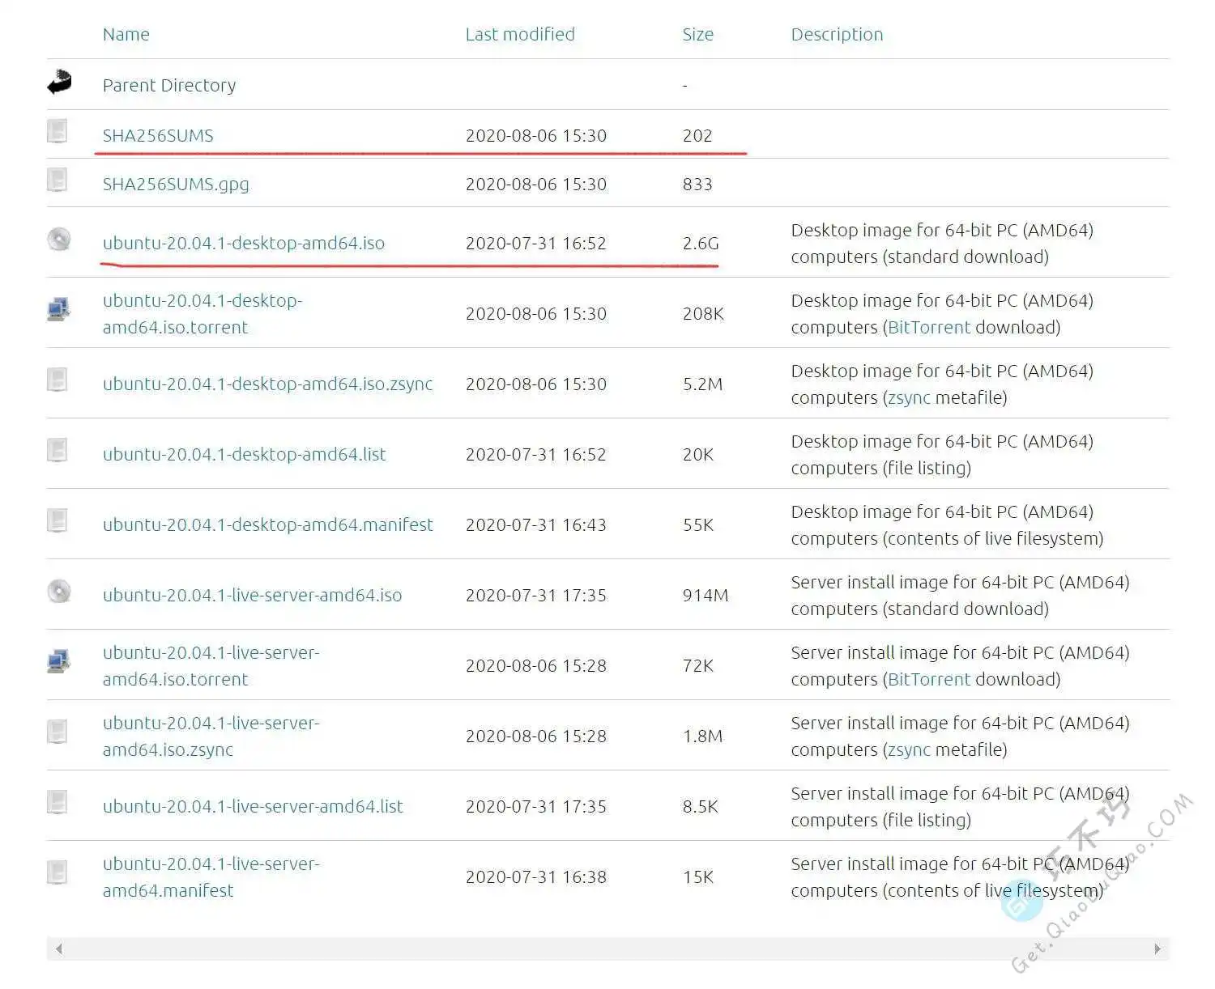
Task: Click the file icon for desktop-amd64.list
Action: [58, 450]
